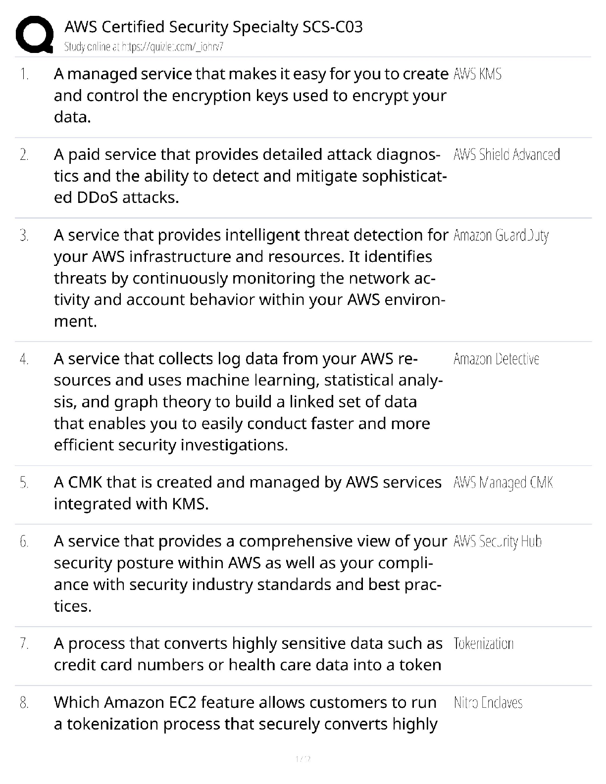Select the AWS KMS term
606x784 pixels.
pyautogui.click(x=477, y=74)
